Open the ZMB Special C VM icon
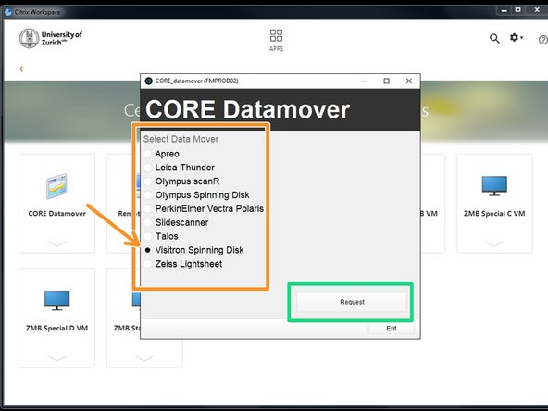The image size is (548, 411). pos(494,185)
